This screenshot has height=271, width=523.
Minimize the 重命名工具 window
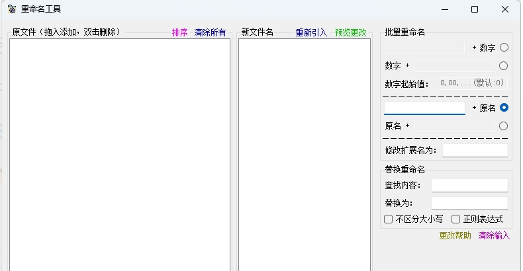pos(445,9)
